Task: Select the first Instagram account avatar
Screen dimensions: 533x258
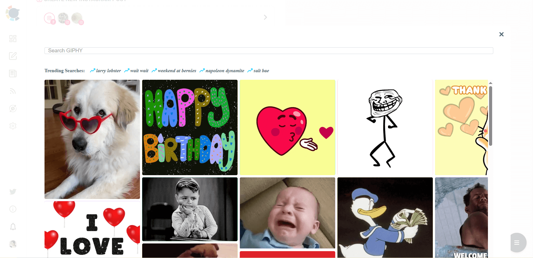Action: [x=50, y=18]
